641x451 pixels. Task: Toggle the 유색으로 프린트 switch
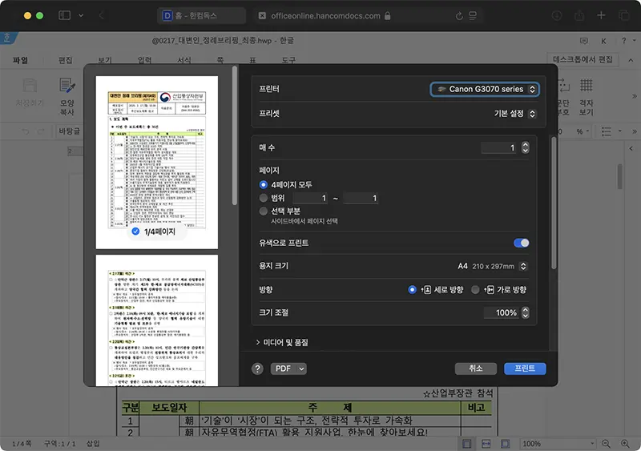[x=522, y=243]
